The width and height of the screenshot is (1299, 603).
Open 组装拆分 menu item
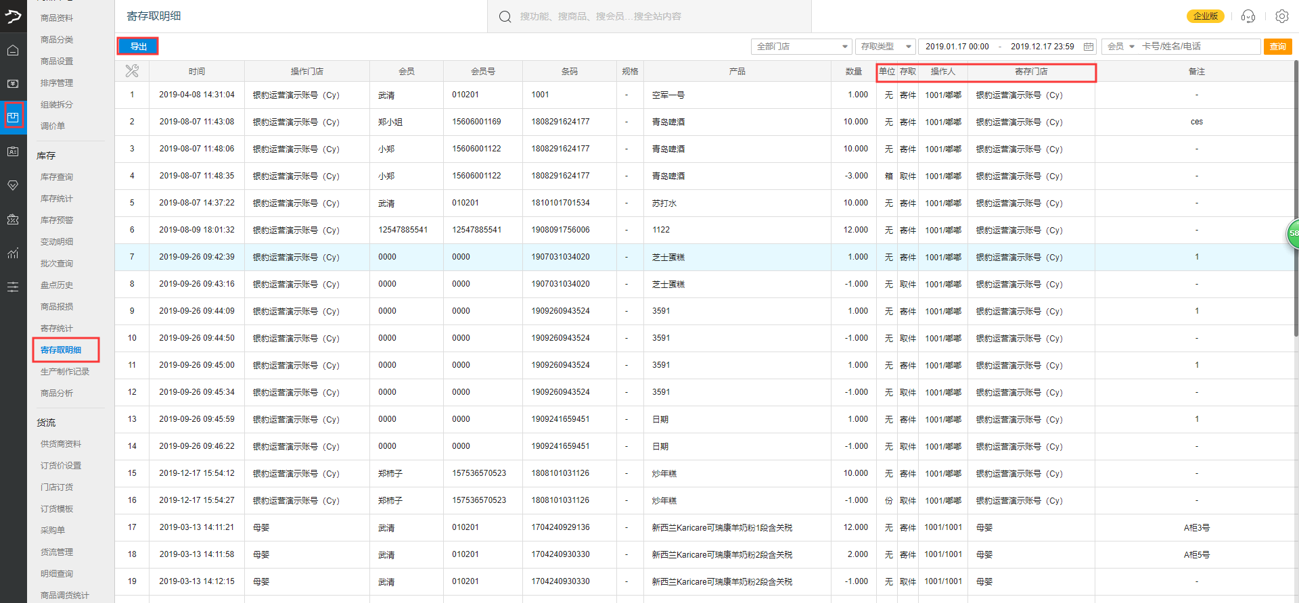(57, 105)
